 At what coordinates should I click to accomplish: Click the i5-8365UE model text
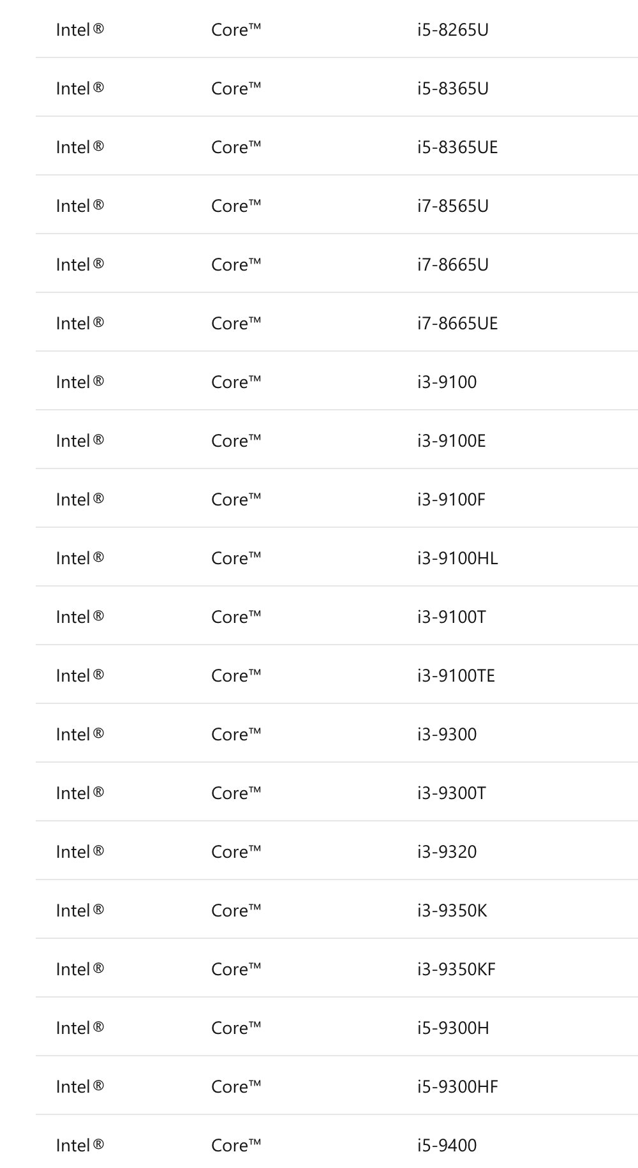click(x=457, y=147)
